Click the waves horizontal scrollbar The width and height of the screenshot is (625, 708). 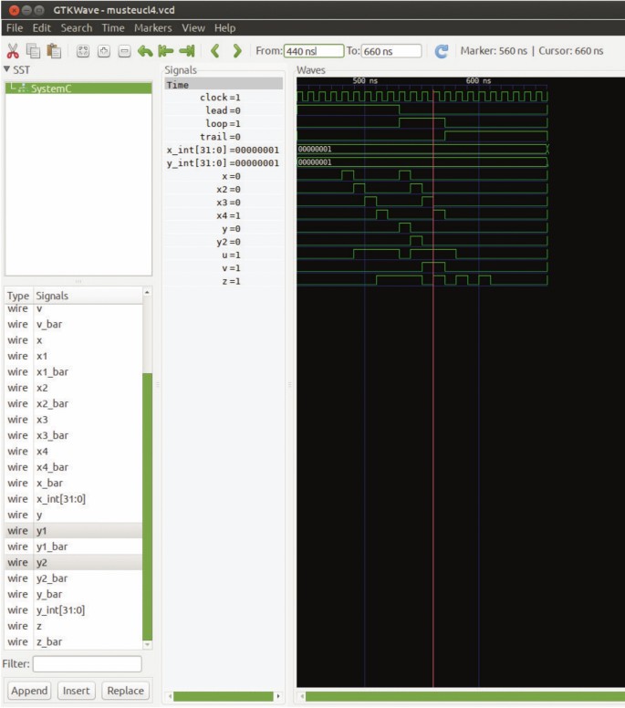click(465, 696)
